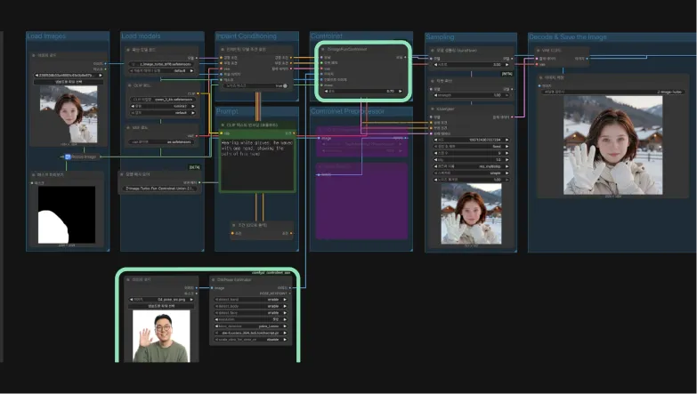Screen dimensions: 697x394
Task: Toggle detect_body enable option
Action: (x=251, y=307)
